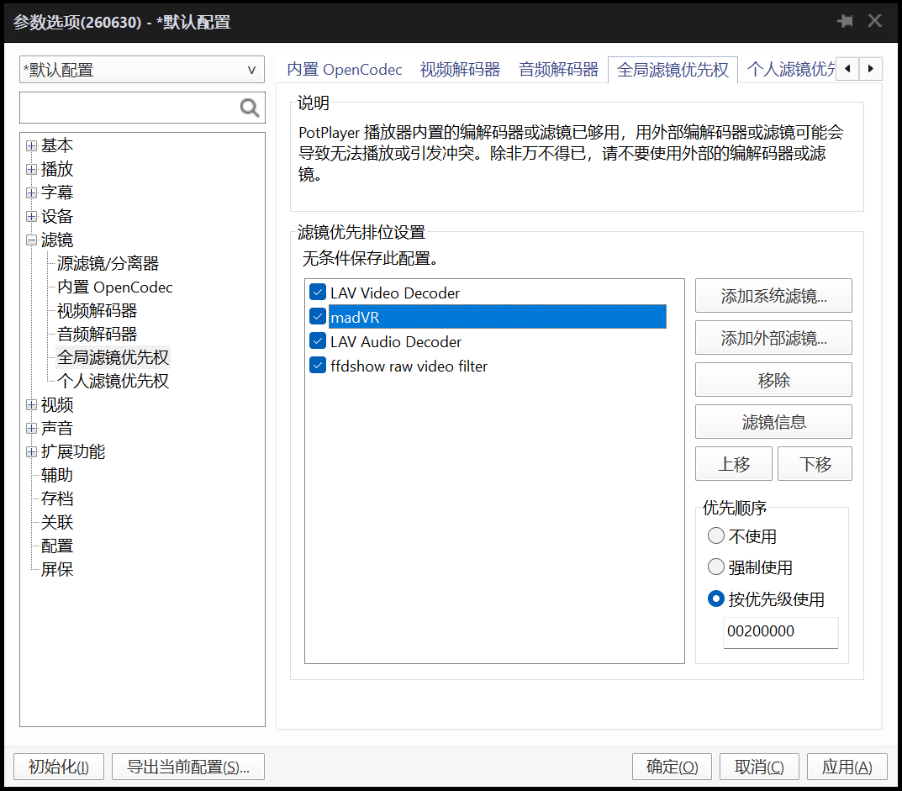Uncheck ffdshow raw video filter checkbox
The height and width of the screenshot is (791, 902).
(318, 366)
